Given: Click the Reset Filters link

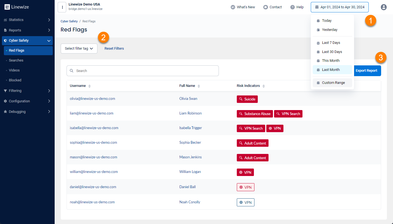Looking at the screenshot, I should [114, 49].
